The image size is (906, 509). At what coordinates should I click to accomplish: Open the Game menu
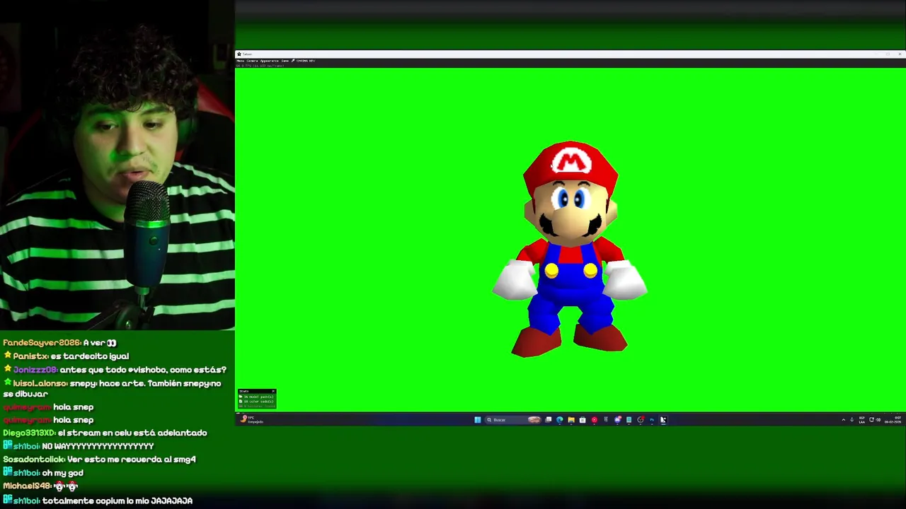(285, 61)
